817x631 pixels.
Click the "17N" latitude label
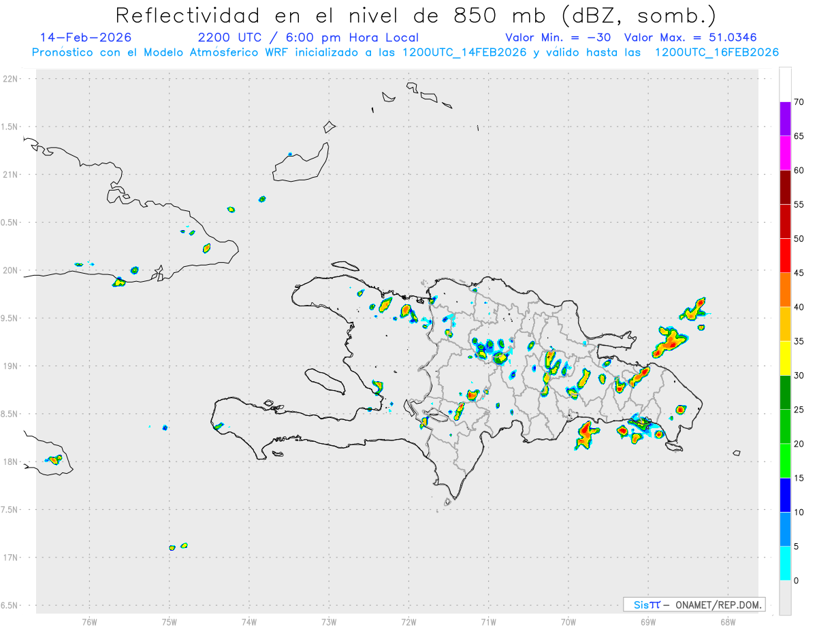11,557
